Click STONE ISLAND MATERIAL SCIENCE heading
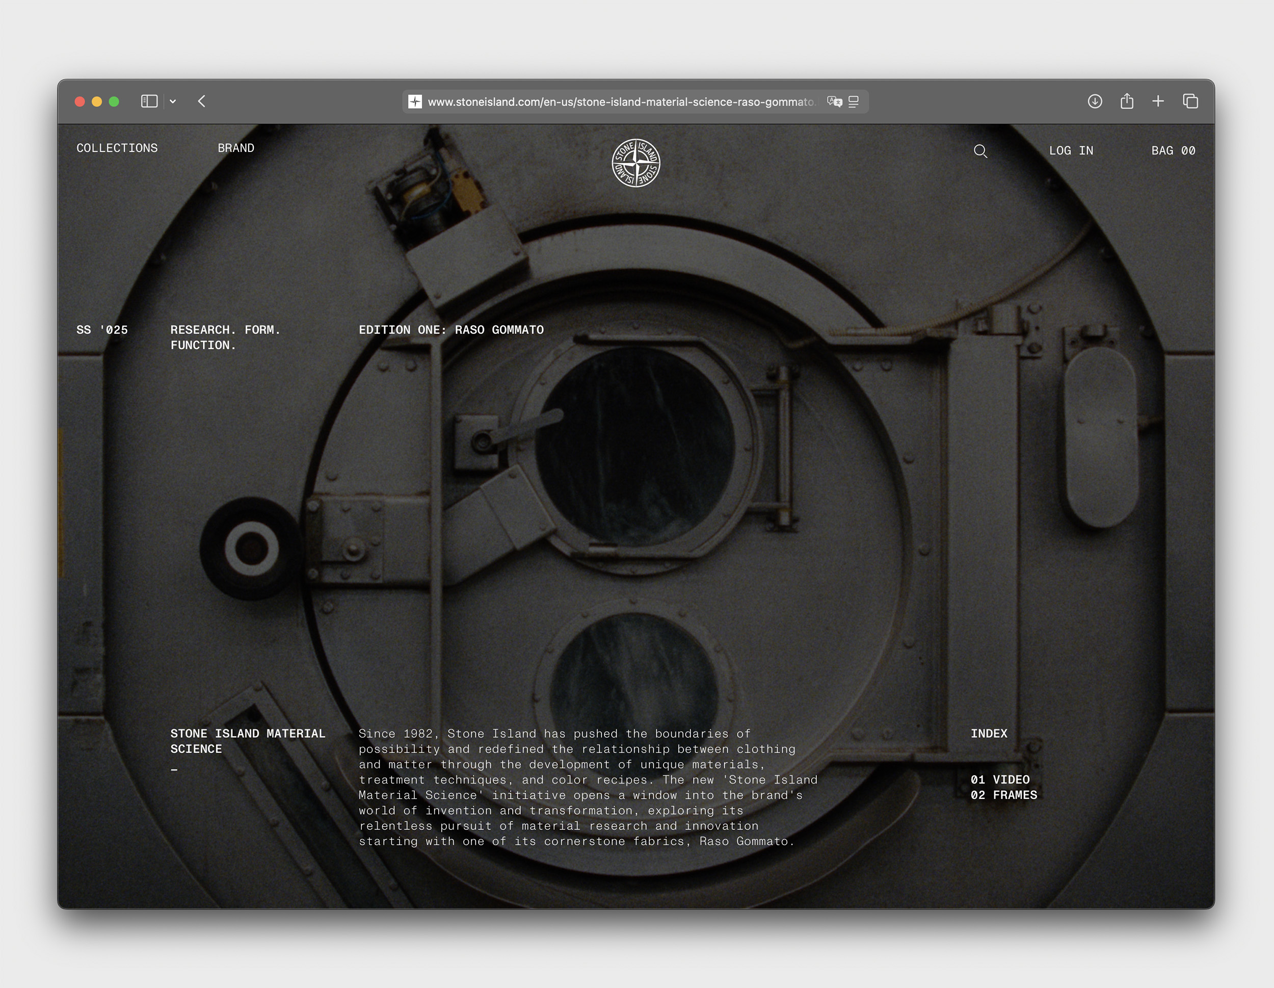This screenshot has width=1274, height=988. tap(248, 741)
